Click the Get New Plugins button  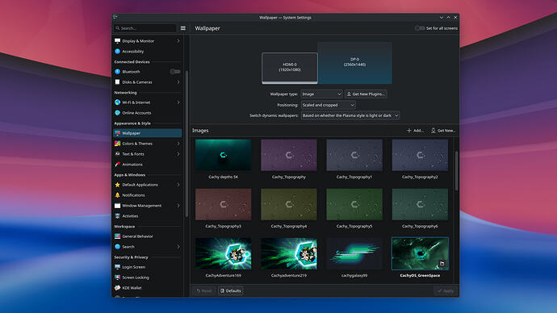click(x=366, y=94)
